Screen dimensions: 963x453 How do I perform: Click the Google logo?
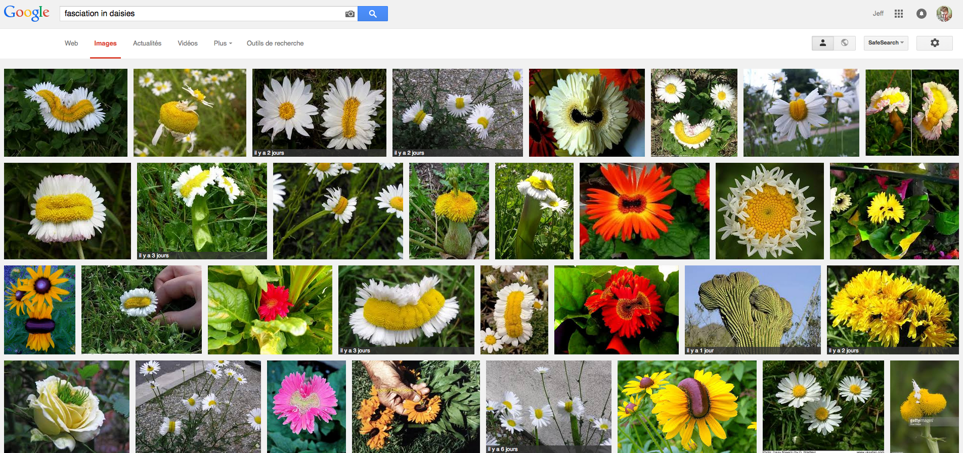[27, 13]
